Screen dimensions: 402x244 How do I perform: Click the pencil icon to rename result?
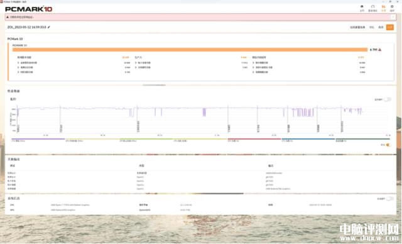[49, 27]
